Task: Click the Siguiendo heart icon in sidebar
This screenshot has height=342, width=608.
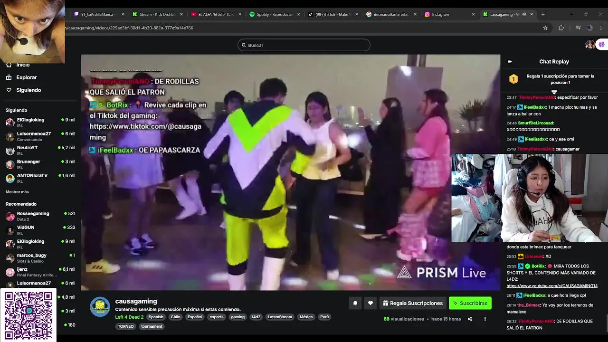Action: click(9, 90)
